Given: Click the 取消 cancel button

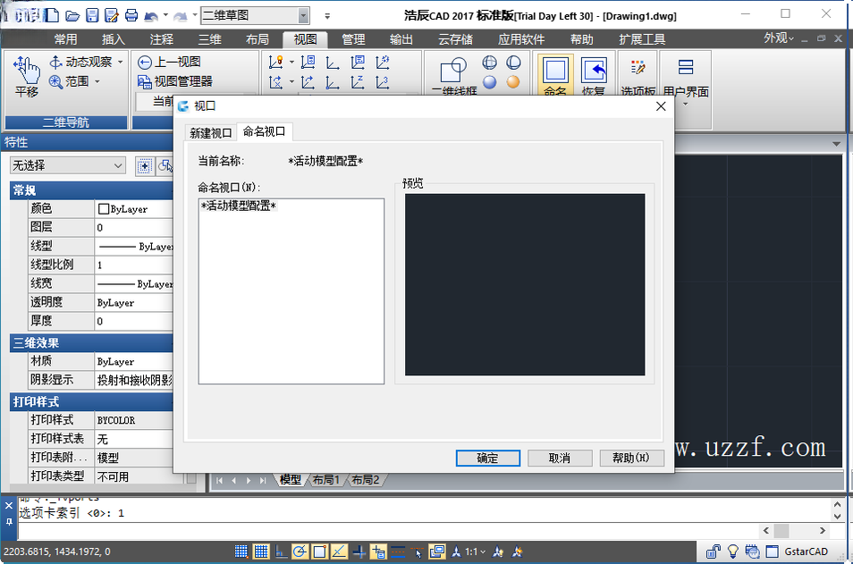Looking at the screenshot, I should [x=559, y=458].
